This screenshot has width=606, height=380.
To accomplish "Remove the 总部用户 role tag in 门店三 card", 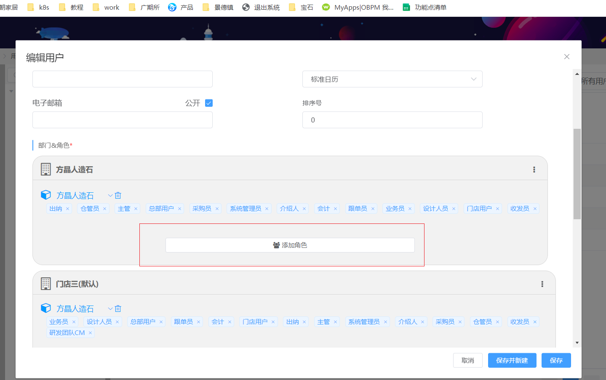I will click(x=161, y=322).
